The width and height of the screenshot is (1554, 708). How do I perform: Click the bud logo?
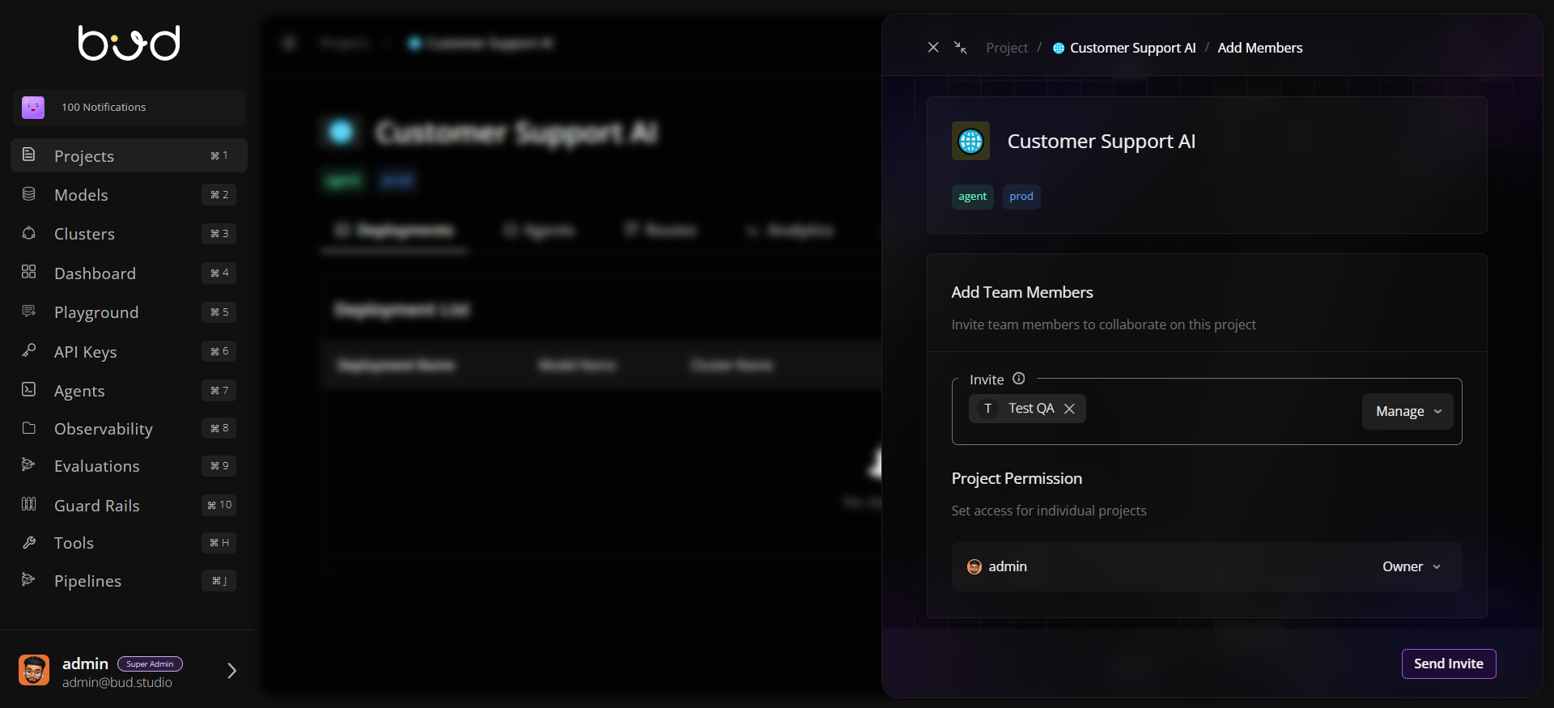pos(129,43)
